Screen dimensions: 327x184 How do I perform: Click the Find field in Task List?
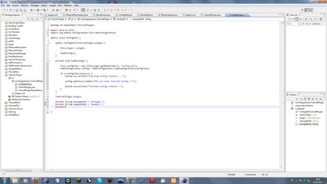pyautogui.click(x=293, y=24)
